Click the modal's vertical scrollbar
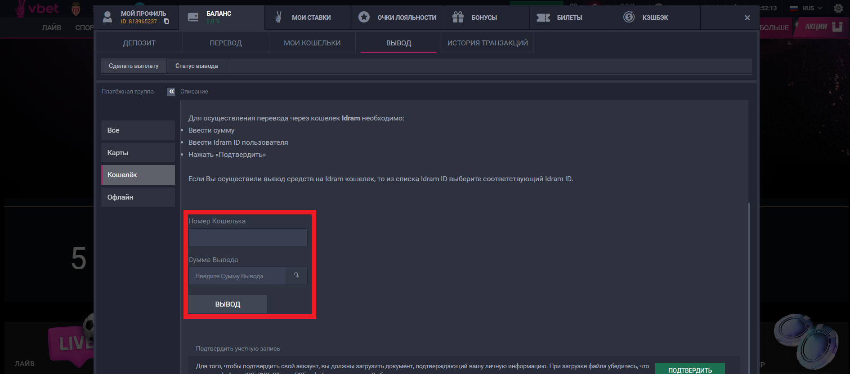 pos(749,288)
